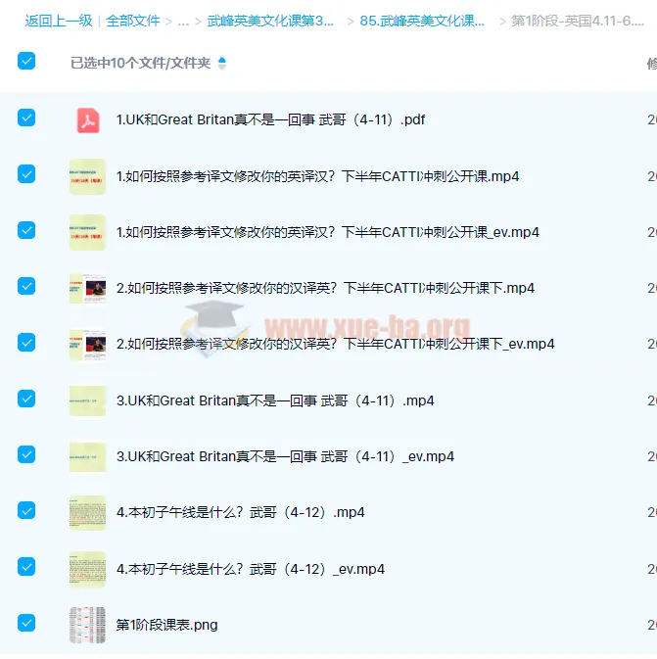Open file name 1.如何按照参考译文修改你的英译汉 公开课_ev.mp4
Screen dimensions: 657x659
click(x=328, y=232)
